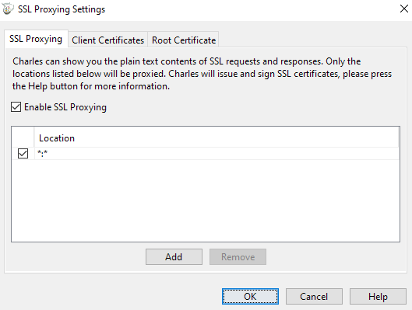
Task: Confirm settings with the OK button
Action: coord(250,296)
